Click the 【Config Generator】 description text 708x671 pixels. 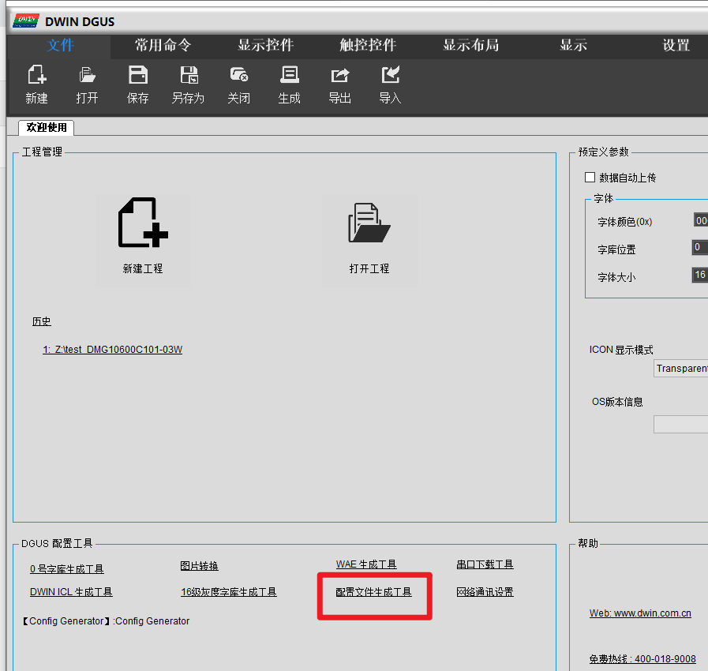coord(106,621)
